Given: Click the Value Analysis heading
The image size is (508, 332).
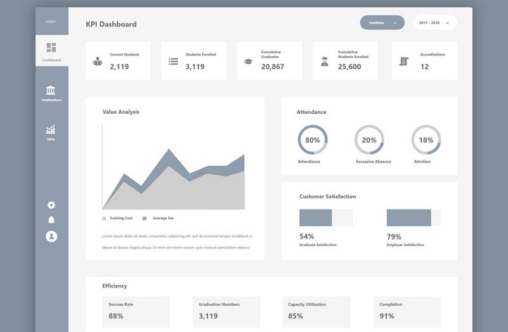Looking at the screenshot, I should point(121,112).
